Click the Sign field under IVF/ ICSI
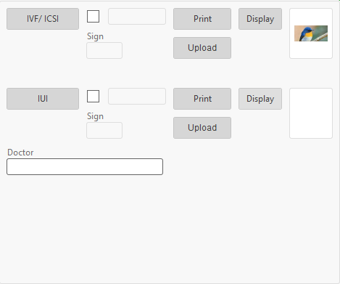Screen dimensions: 340x284 click(x=104, y=50)
